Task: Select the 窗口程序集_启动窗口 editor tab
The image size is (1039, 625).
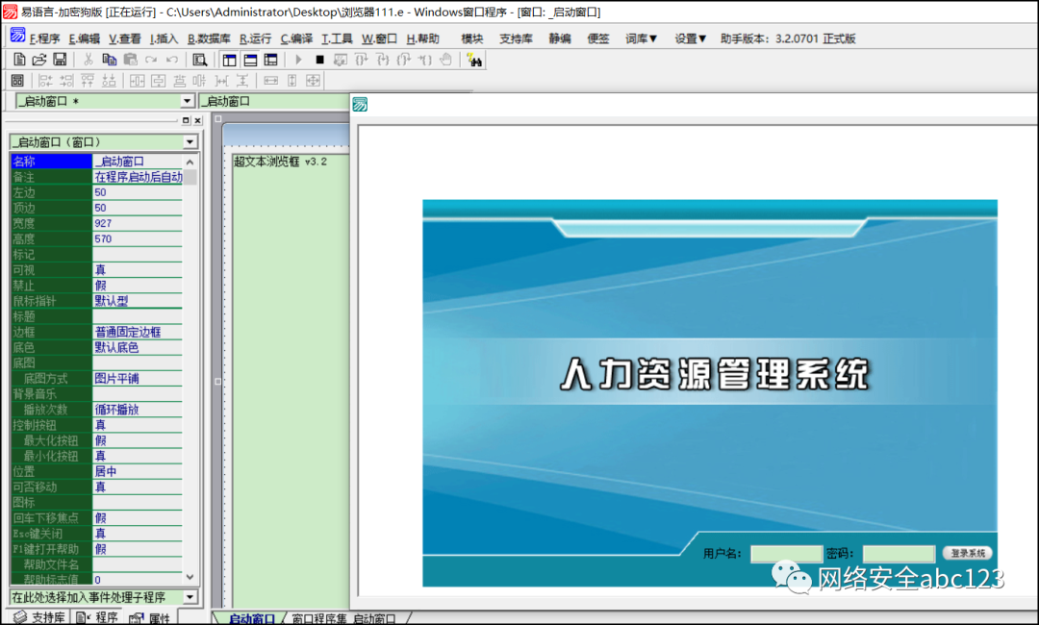Action: (x=343, y=618)
